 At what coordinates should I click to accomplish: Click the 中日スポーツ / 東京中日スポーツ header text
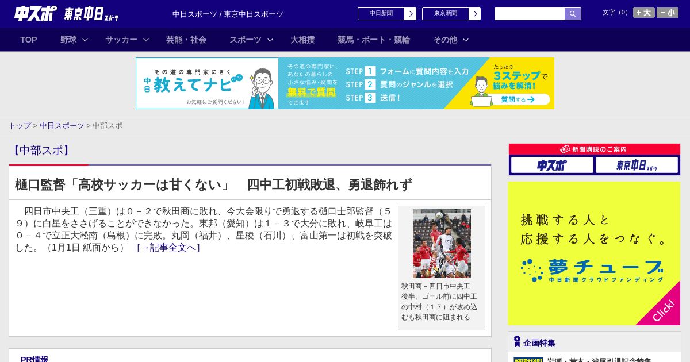click(228, 14)
